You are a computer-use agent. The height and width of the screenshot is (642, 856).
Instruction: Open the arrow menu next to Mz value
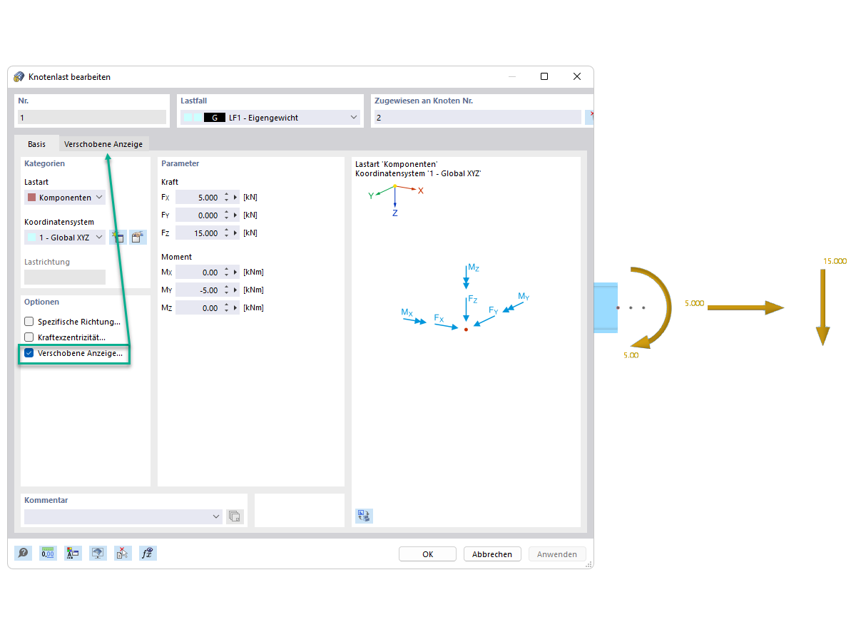tap(236, 308)
